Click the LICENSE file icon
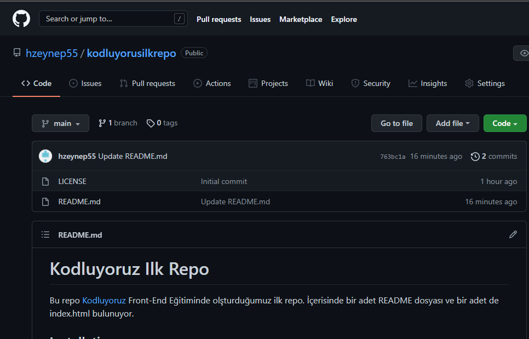The image size is (529, 339). 45,181
